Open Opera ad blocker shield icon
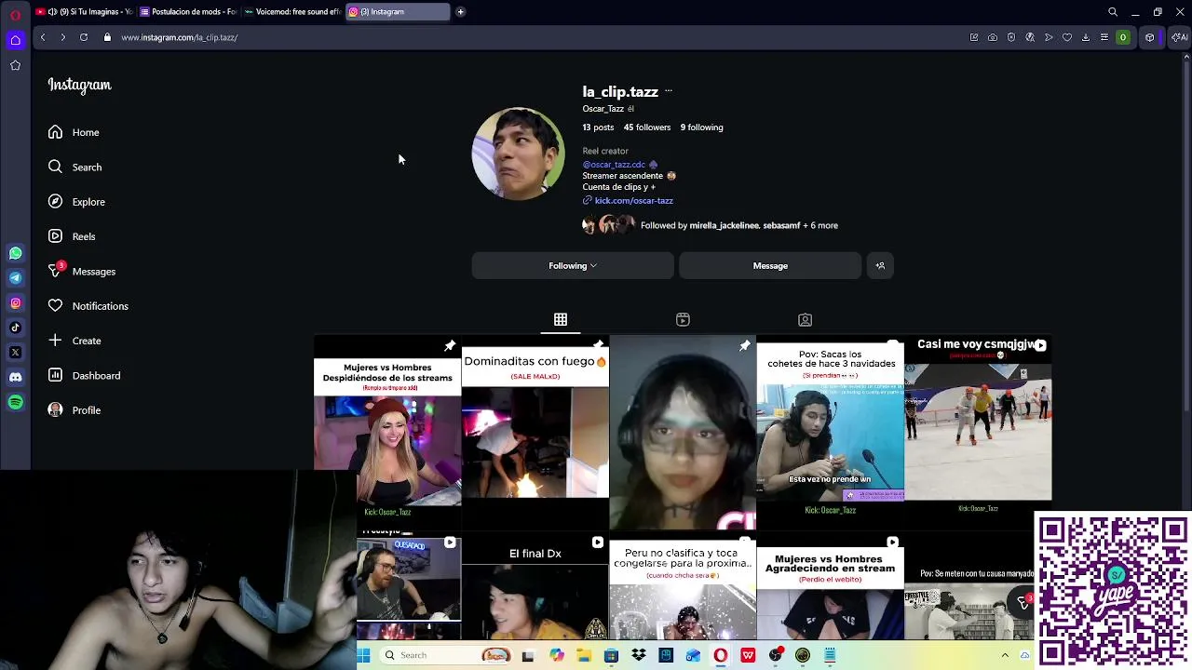1192x670 pixels. 1011,37
